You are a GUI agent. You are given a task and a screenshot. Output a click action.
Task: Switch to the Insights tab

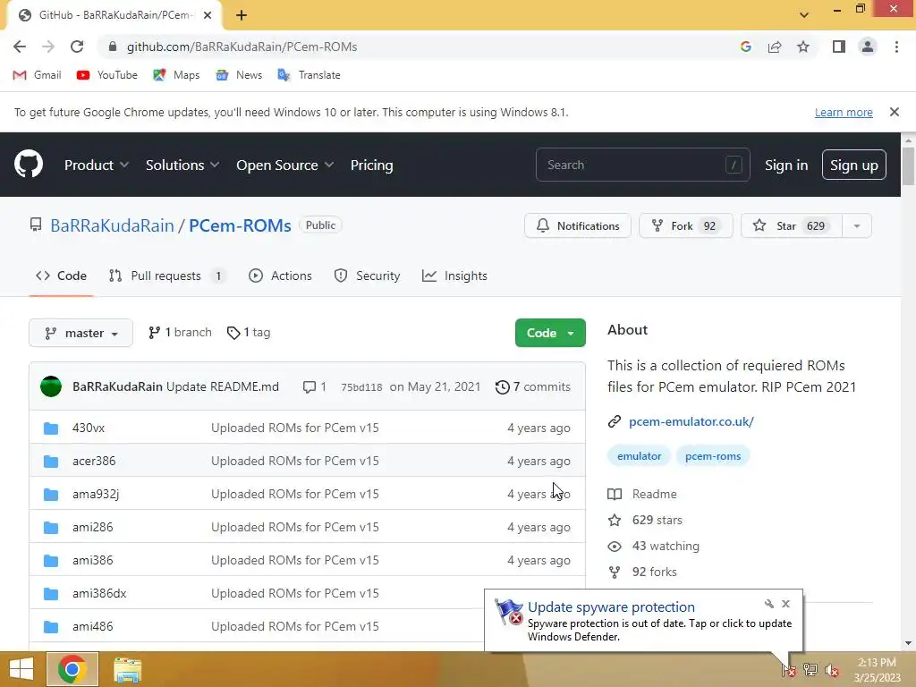click(454, 276)
